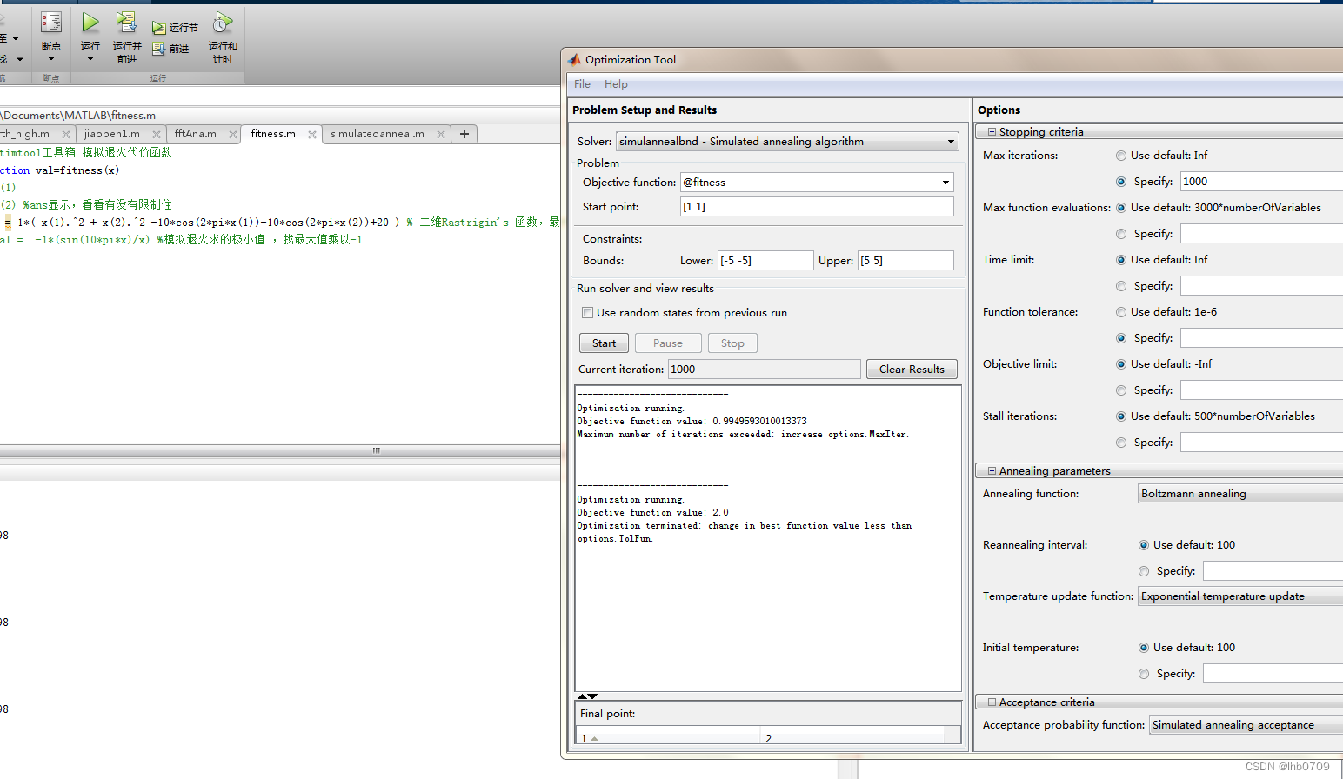Image resolution: width=1343 pixels, height=779 pixels.
Task: Close the fftAna.m editor tab
Action: tap(233, 134)
